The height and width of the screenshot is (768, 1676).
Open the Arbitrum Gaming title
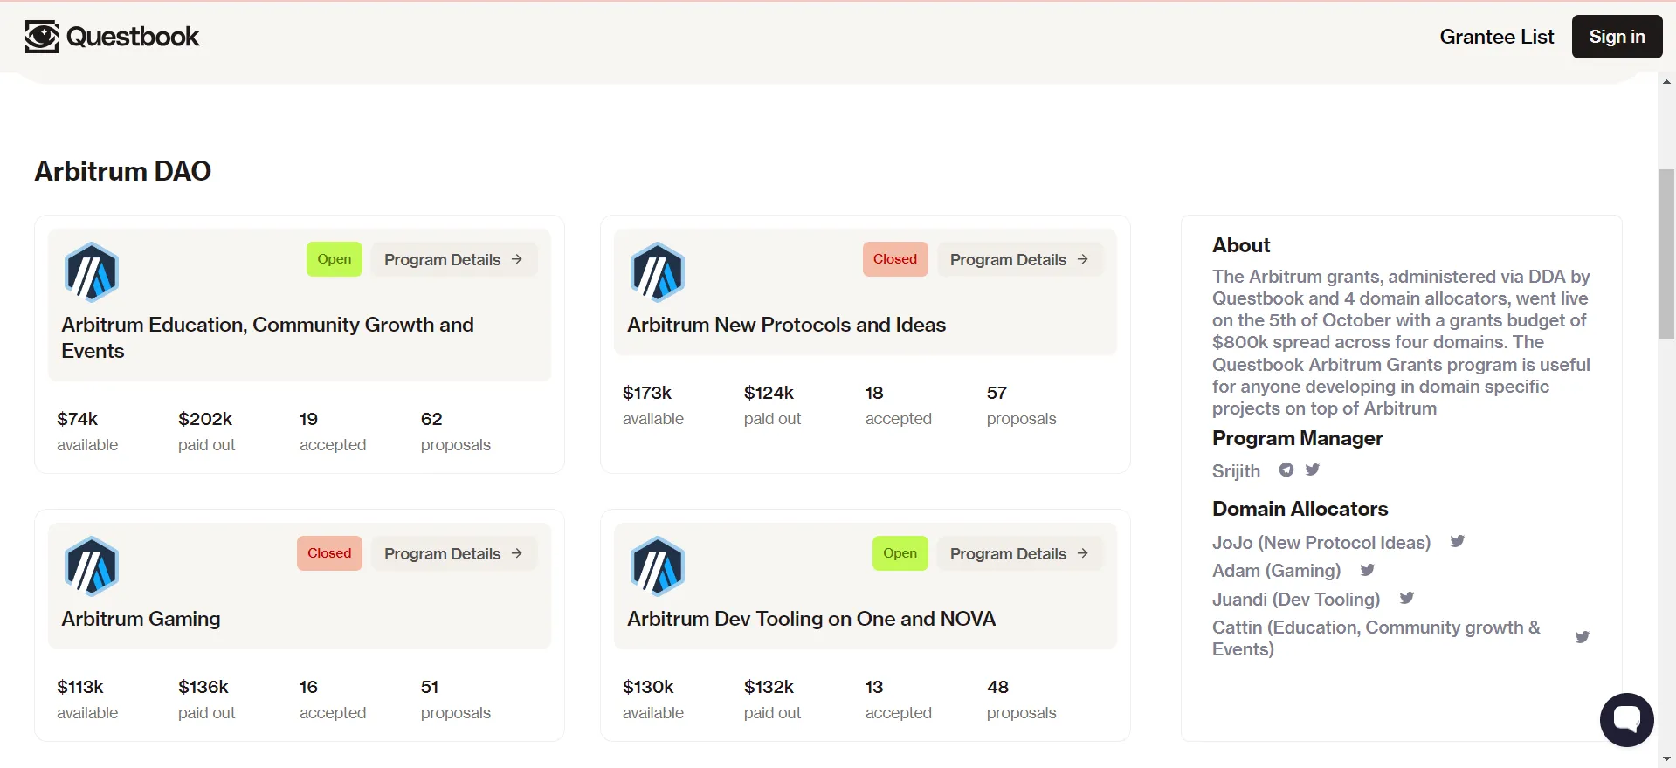click(141, 619)
